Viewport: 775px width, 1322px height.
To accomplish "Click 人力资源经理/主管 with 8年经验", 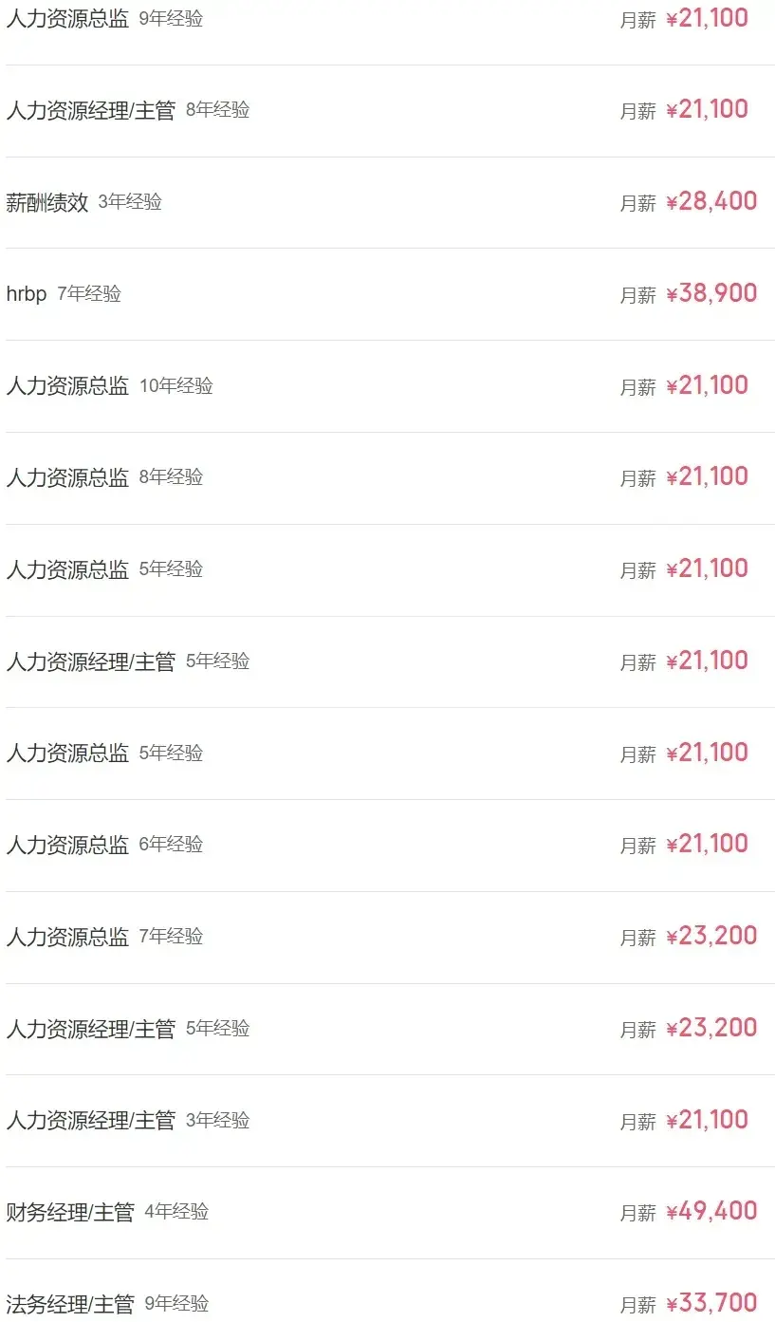I will pyautogui.click(x=91, y=110).
